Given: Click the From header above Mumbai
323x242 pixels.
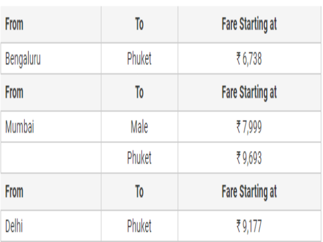Looking at the screenshot, I should click(x=15, y=92).
